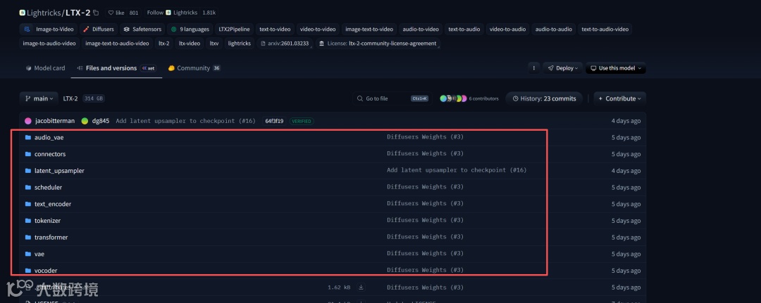This screenshot has height=303, width=761.
Task: Switch to the Files and versions tab
Action: 116,68
